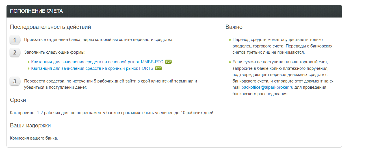The image size is (366, 150).
Task: Click the Как правило, 1-2 рабочих дня paragraph
Action: [112, 113]
